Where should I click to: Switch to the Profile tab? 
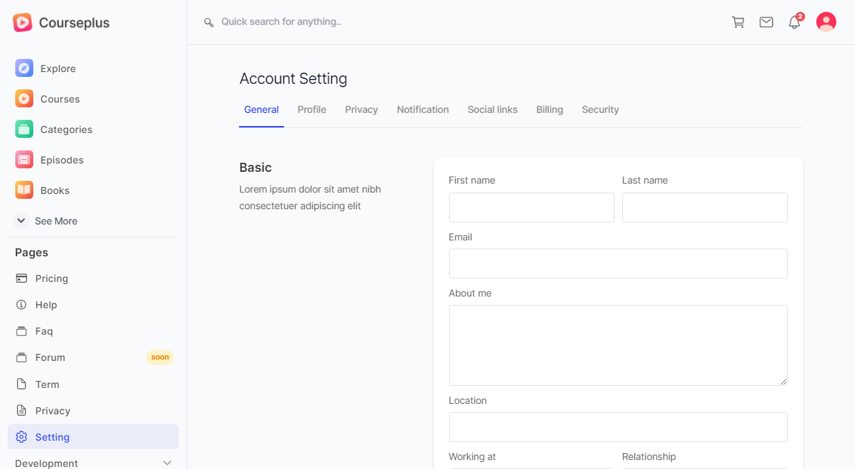click(312, 109)
